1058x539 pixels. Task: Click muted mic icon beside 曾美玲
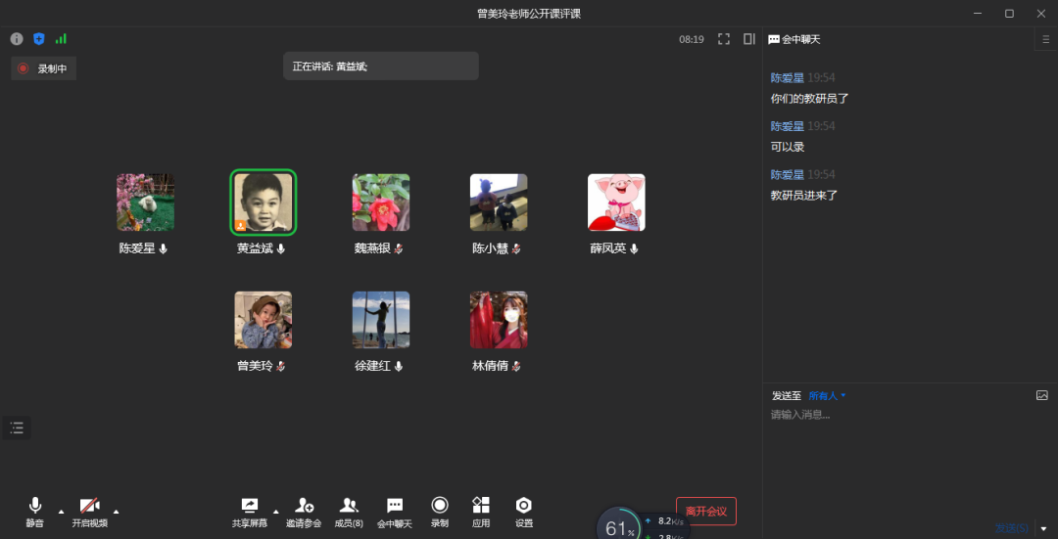pyautogui.click(x=281, y=366)
